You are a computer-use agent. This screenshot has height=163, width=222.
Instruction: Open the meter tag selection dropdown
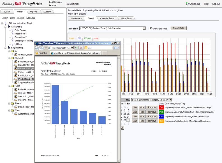pos(170,100)
